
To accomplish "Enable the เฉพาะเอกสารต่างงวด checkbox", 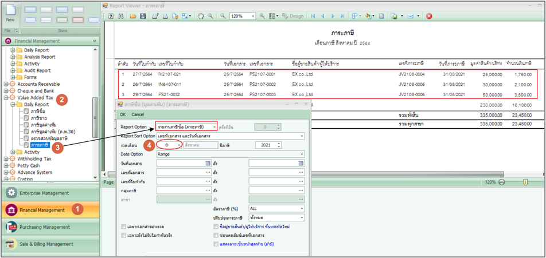I will pos(124,227).
